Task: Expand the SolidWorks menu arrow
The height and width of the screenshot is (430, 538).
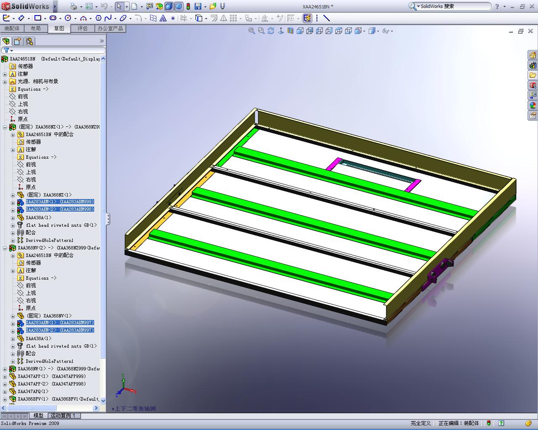Action: [x=55, y=6]
